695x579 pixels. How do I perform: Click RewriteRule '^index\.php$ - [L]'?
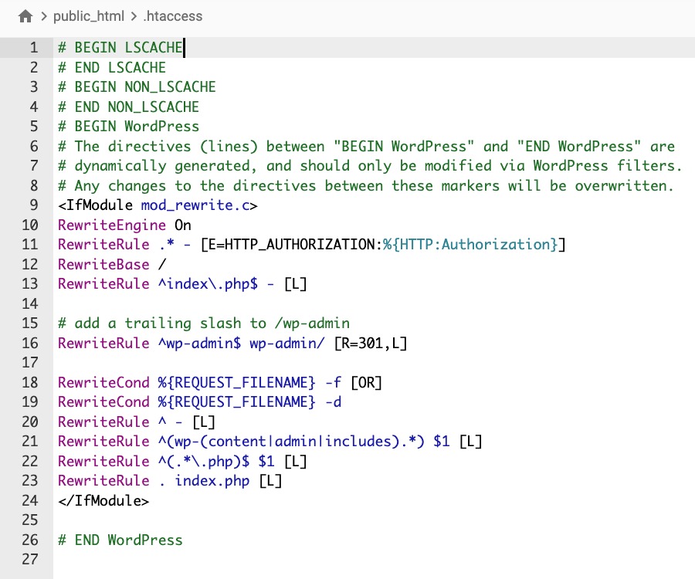pos(182,284)
